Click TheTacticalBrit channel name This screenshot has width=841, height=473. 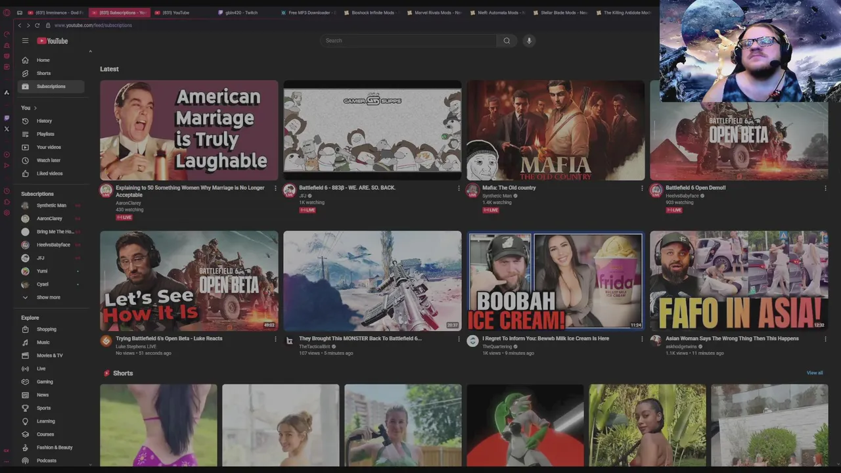click(315, 346)
